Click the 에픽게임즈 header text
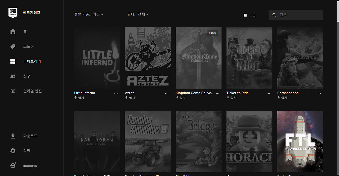Screen dimensions: 339x176 32,13
